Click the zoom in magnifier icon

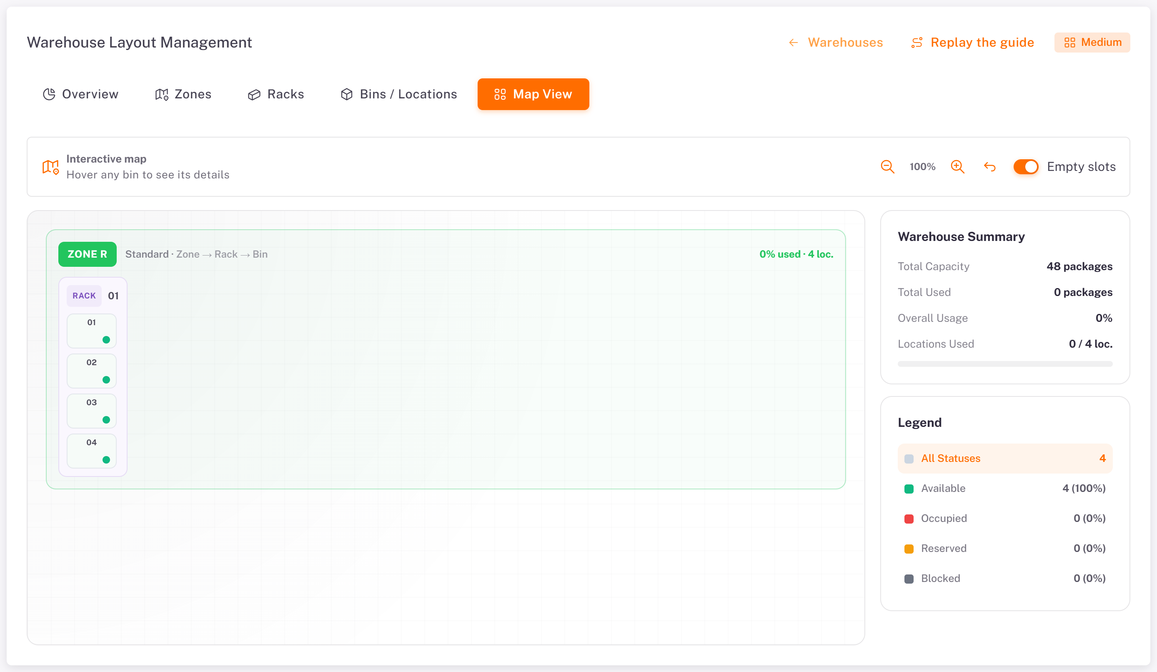pyautogui.click(x=957, y=167)
